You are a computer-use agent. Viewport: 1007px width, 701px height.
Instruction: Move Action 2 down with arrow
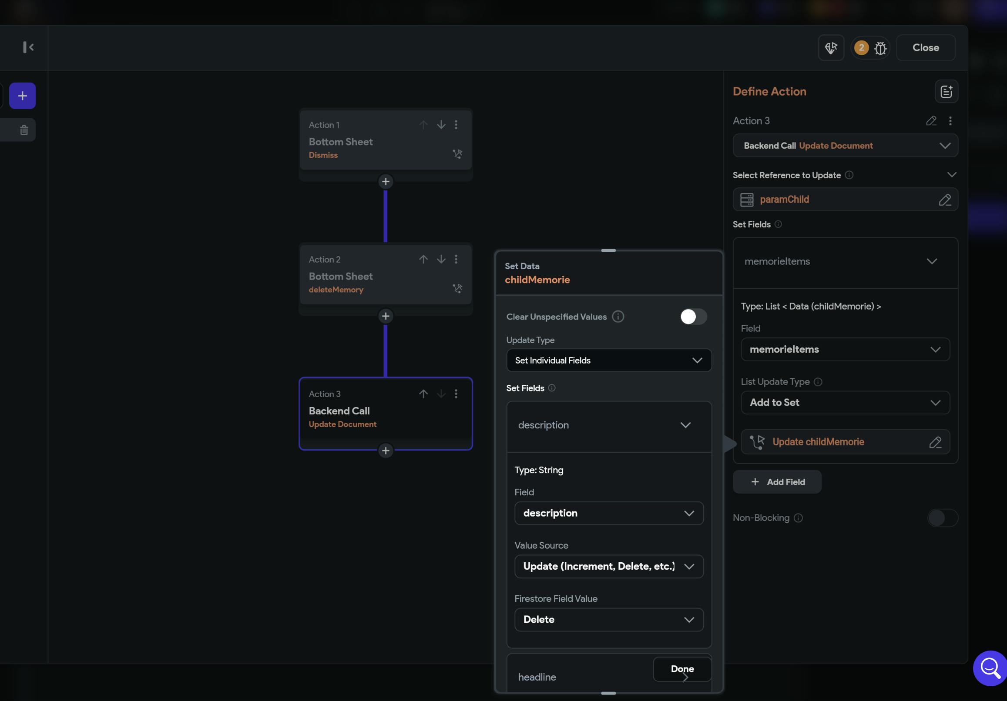pos(441,260)
